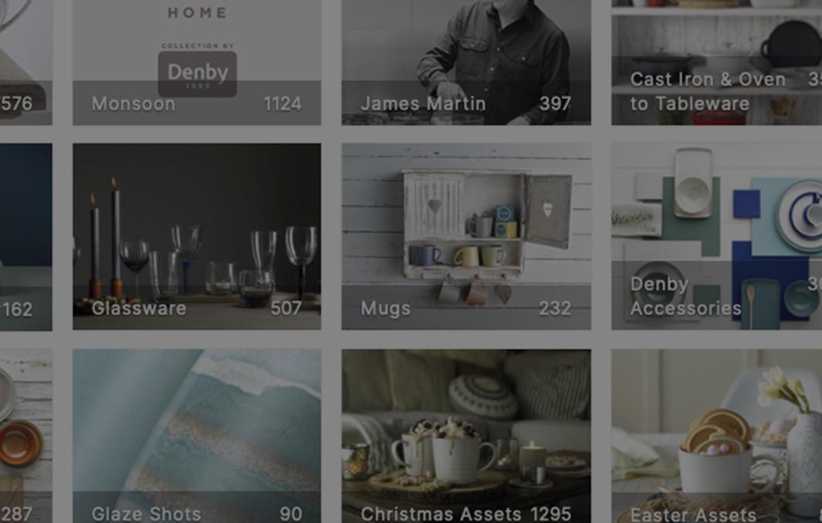Click the 232 count on Mugs
The image size is (822, 523).
(555, 308)
